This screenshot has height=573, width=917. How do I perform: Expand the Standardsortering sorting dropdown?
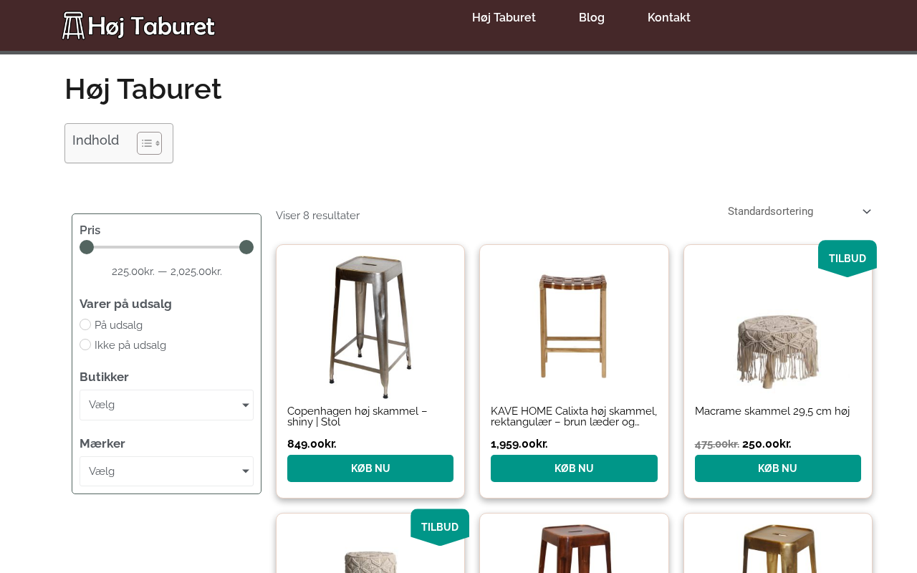800,211
